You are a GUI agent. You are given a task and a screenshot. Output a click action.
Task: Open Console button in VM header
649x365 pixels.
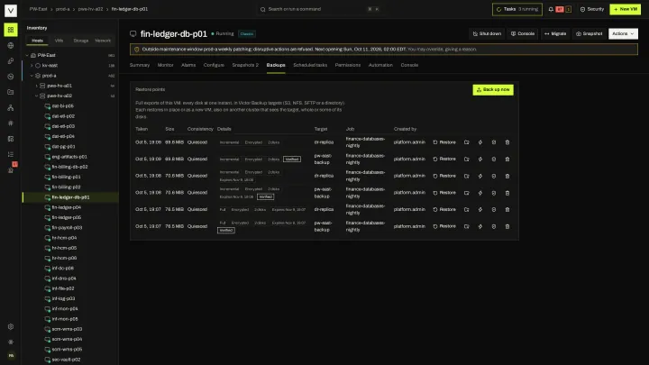[x=522, y=33]
